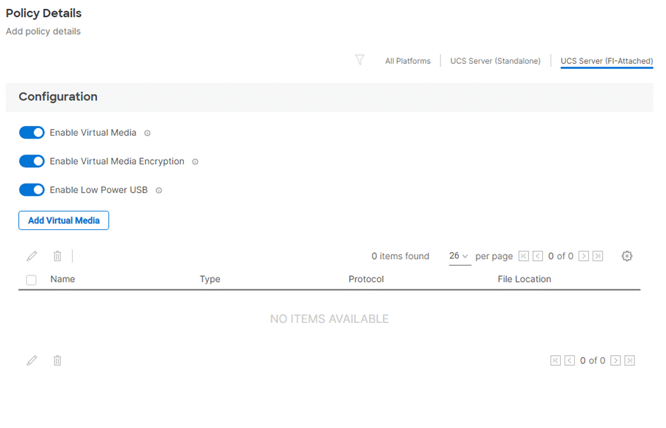Image resolution: width=666 pixels, height=428 pixels.
Task: Turn off Enable Virtual Media Encryption
Action: [32, 161]
